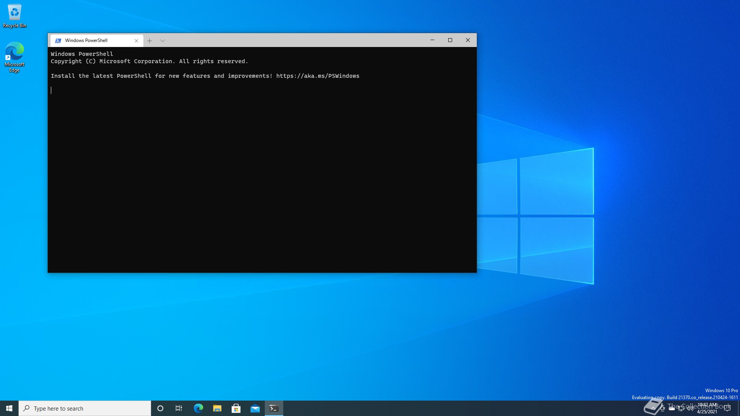Click the Copyright (C) Microsoft Corporation line
The width and height of the screenshot is (740, 416).
(x=150, y=61)
